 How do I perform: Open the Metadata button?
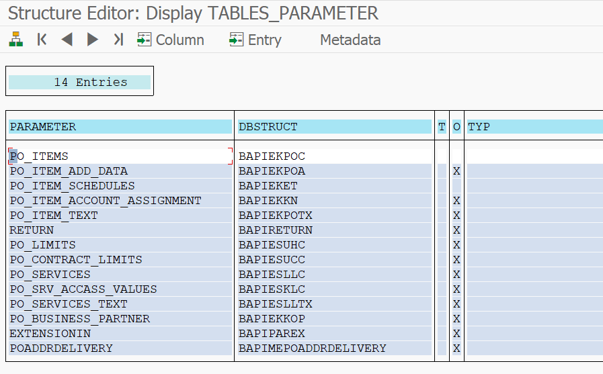(x=350, y=40)
